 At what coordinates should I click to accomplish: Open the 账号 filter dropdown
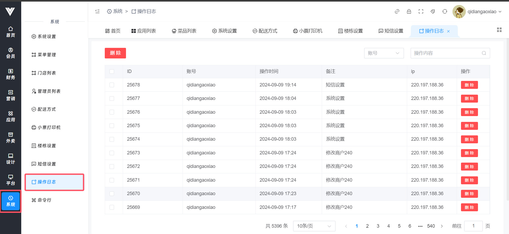pyautogui.click(x=384, y=53)
